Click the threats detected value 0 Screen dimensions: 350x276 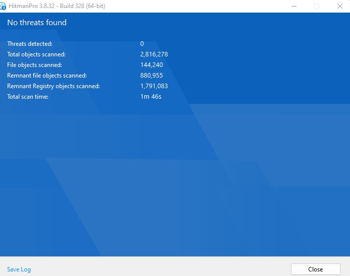(x=142, y=44)
